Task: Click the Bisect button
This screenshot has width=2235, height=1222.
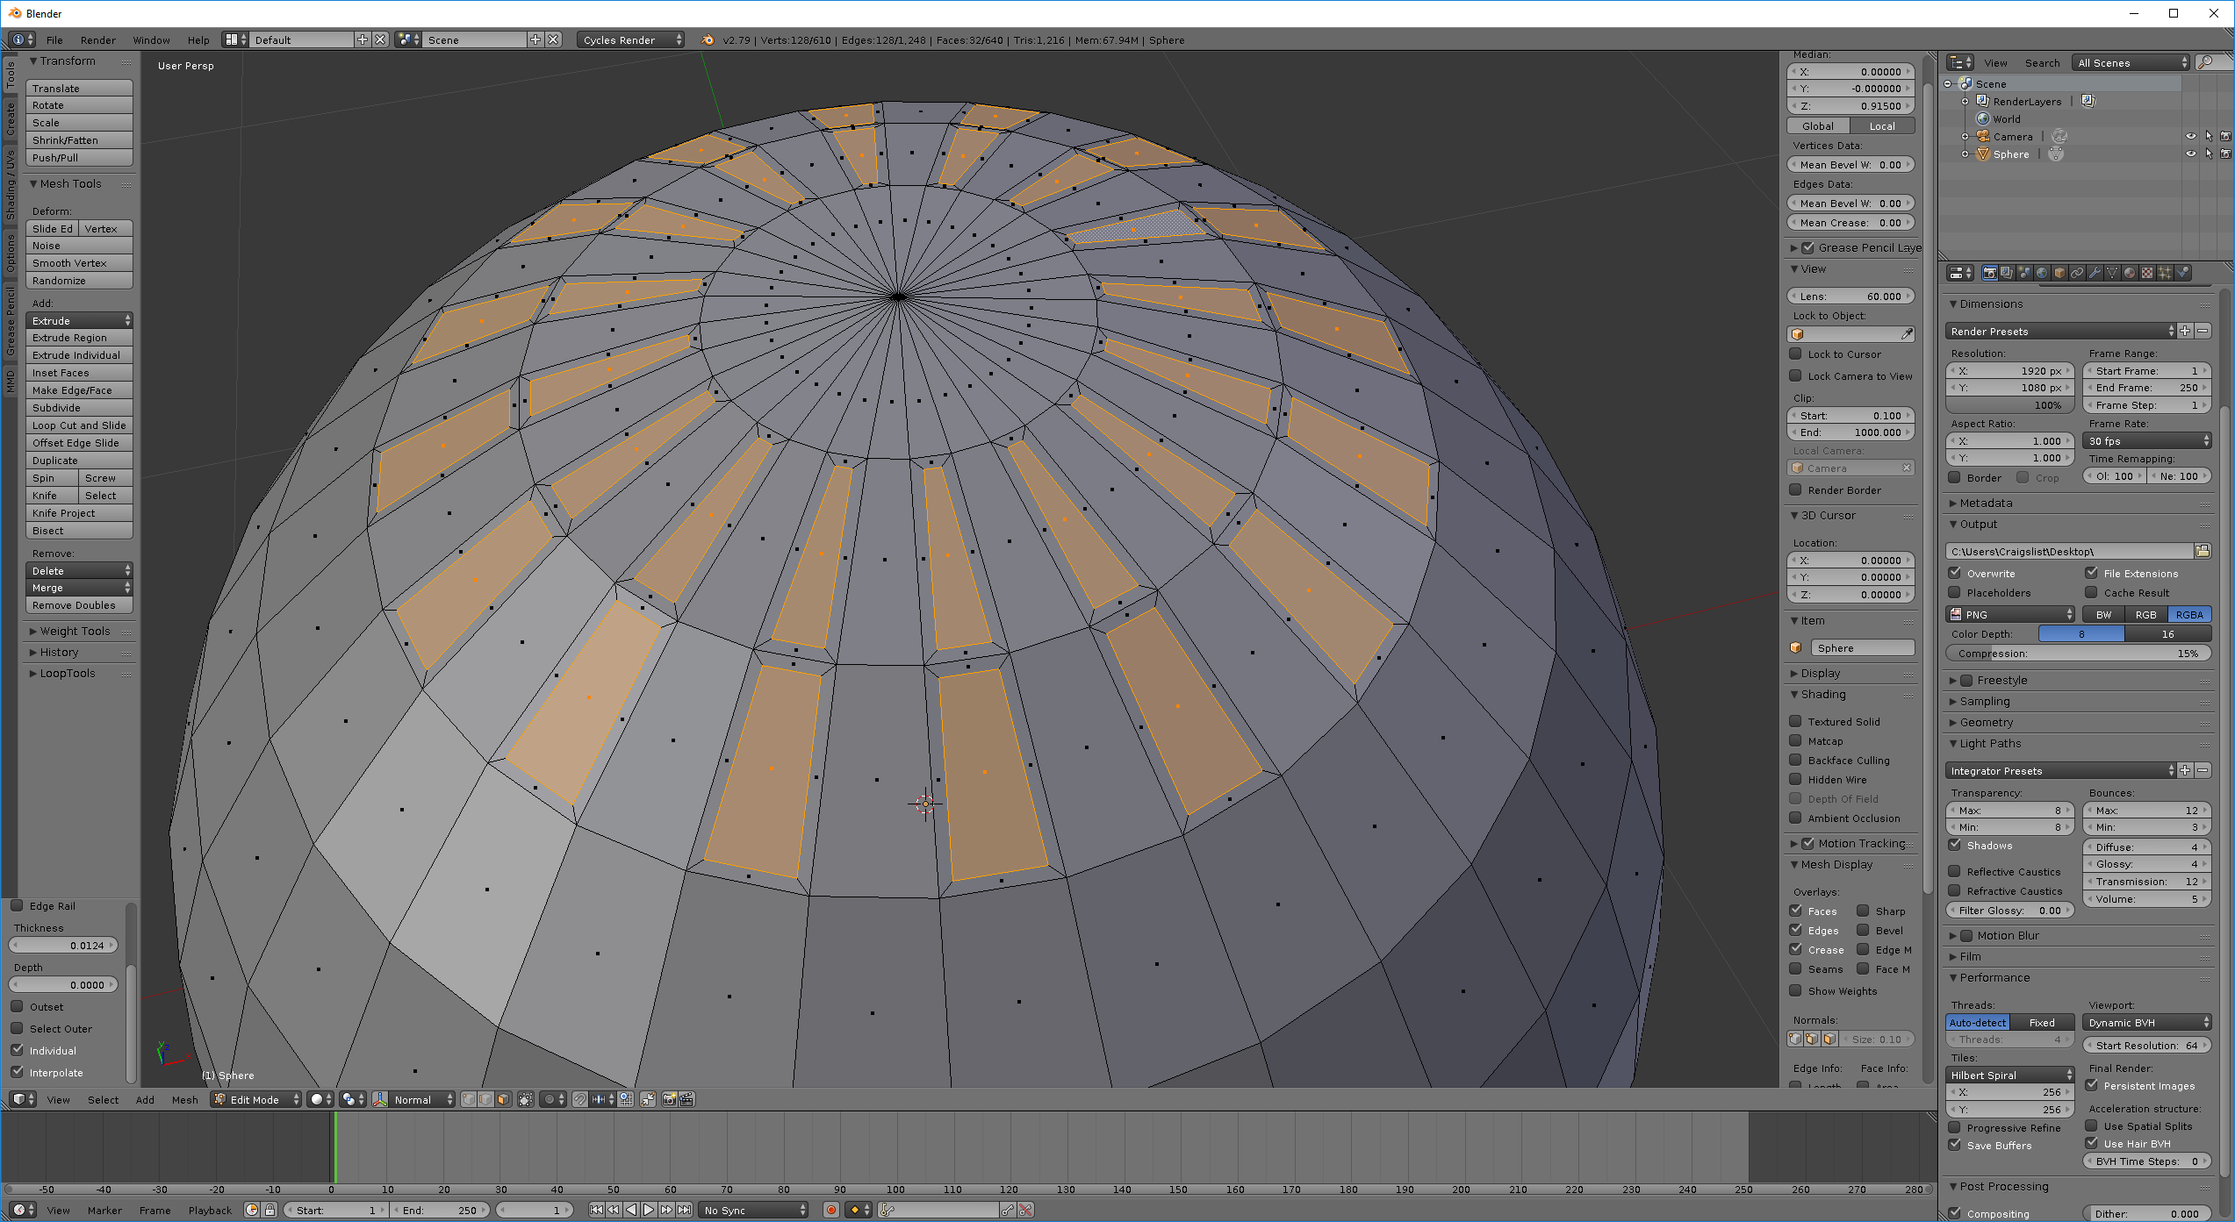Action: point(79,530)
